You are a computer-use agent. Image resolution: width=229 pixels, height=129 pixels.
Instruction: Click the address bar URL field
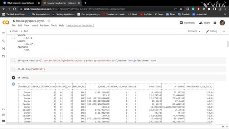(x=96, y=9)
